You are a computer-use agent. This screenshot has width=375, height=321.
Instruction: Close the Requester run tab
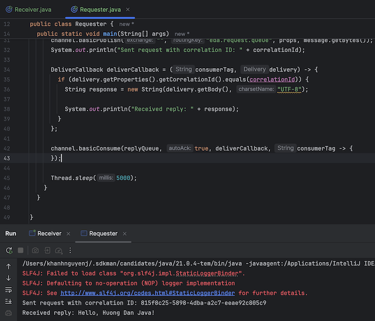click(x=125, y=234)
